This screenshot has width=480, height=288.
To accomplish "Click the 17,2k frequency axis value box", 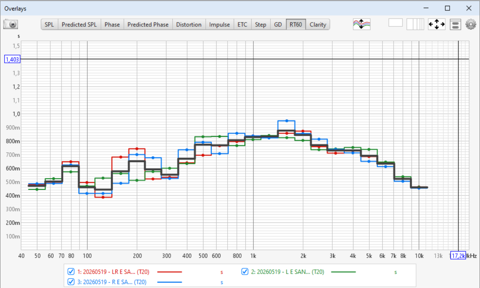I will 458,255.
